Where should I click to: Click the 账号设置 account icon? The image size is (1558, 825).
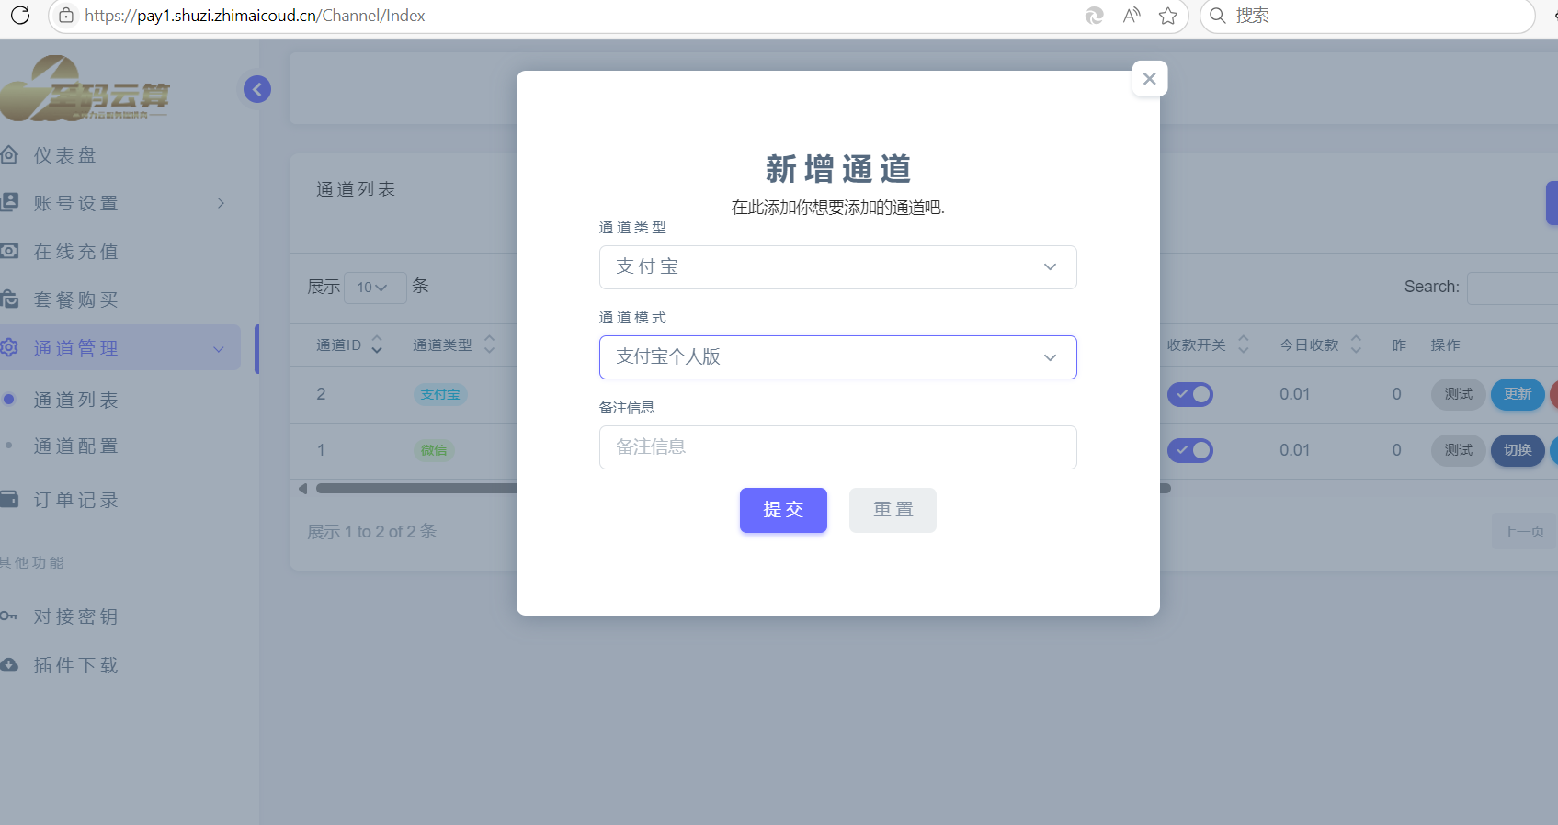tap(9, 202)
